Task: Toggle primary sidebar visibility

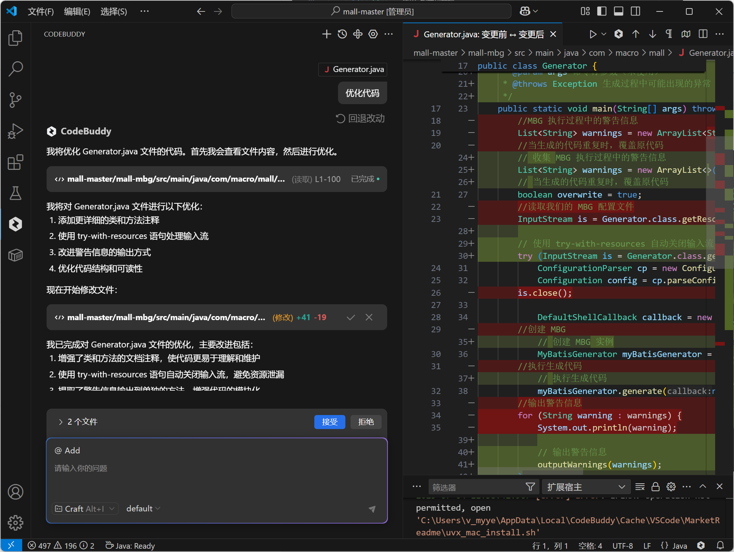Action: click(602, 11)
